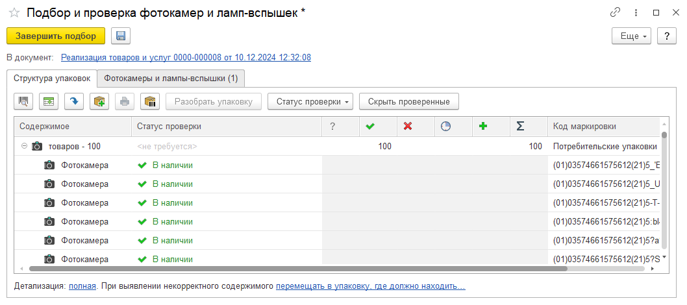Click the 'полная' detail level link
The image size is (687, 305).
coord(82,286)
